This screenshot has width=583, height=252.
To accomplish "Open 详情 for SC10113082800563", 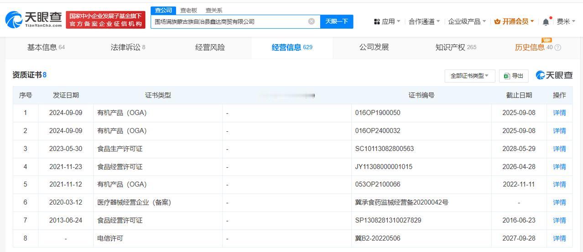I will click(x=559, y=149).
